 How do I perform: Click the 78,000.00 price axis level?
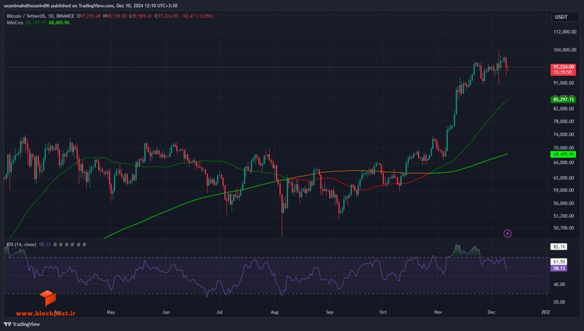pos(564,121)
